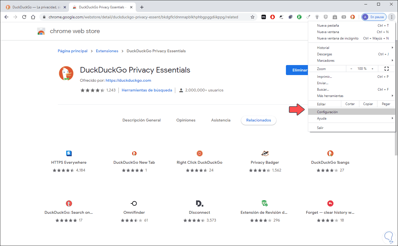
Task: Click the green K extension icon
Action: pyautogui.click(x=299, y=17)
